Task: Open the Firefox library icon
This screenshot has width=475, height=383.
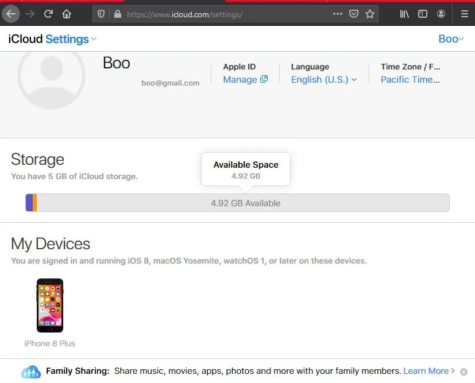Action: [x=404, y=14]
